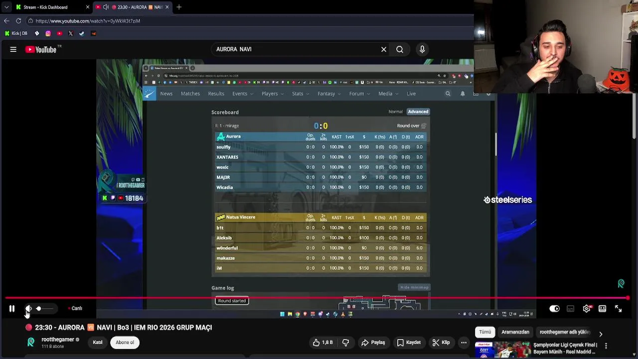
Task: Open a new browser tab
Action: tap(179, 7)
